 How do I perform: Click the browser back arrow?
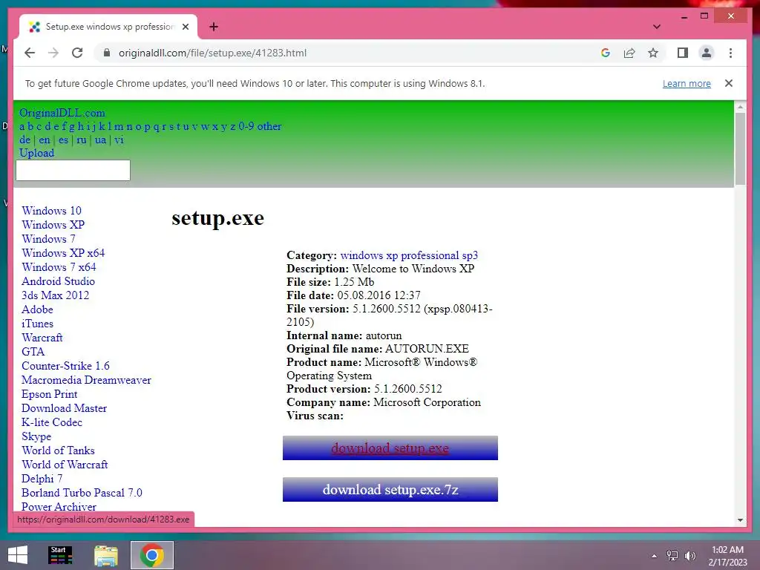[30, 53]
